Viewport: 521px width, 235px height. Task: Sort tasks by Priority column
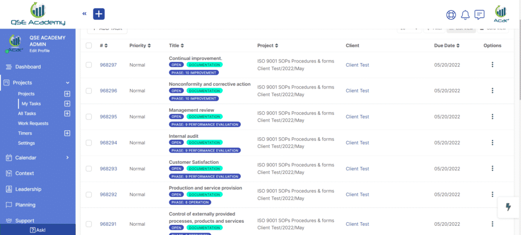coord(149,46)
